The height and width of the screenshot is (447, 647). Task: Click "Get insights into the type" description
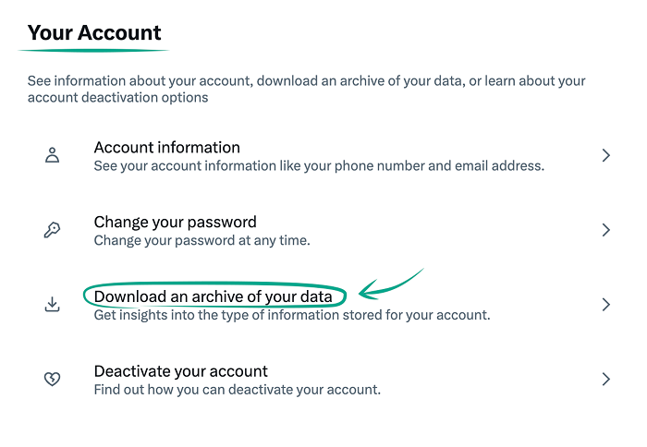pos(291,316)
